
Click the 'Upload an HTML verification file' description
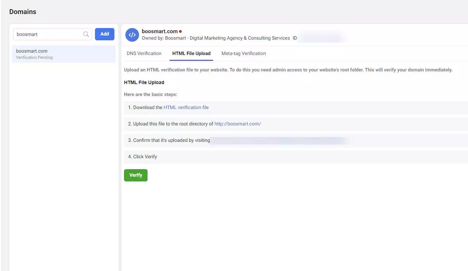point(288,70)
